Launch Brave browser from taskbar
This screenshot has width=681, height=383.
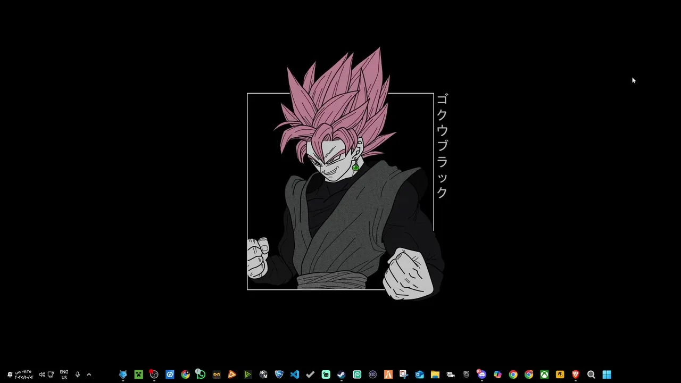575,374
